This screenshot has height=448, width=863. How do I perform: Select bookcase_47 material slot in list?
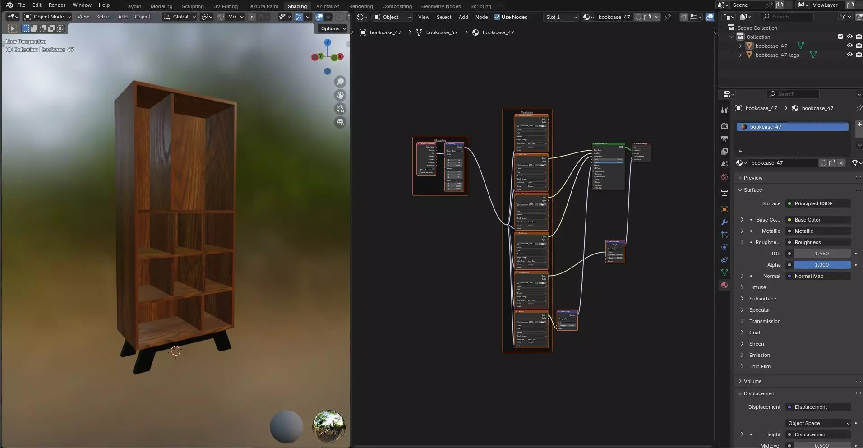[792, 127]
